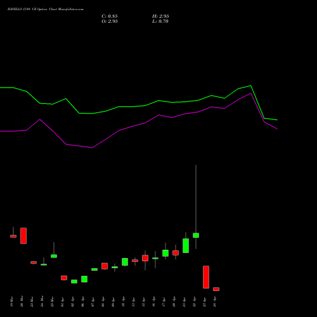The width and height of the screenshot is (317, 317).
Task: Click the tall red candle for 20 Mar
Action: pos(23,236)
